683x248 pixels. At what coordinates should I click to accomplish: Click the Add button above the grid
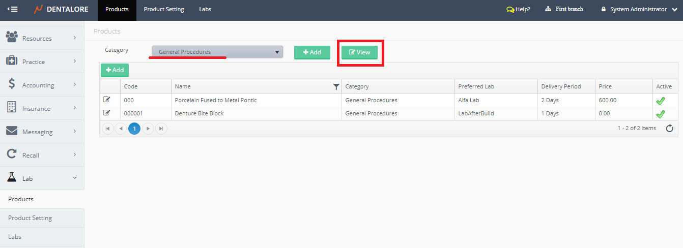(115, 70)
